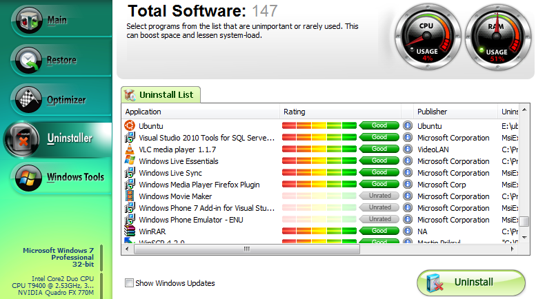536x299 pixels.
Task: Sort by the Application column header
Action: point(201,112)
